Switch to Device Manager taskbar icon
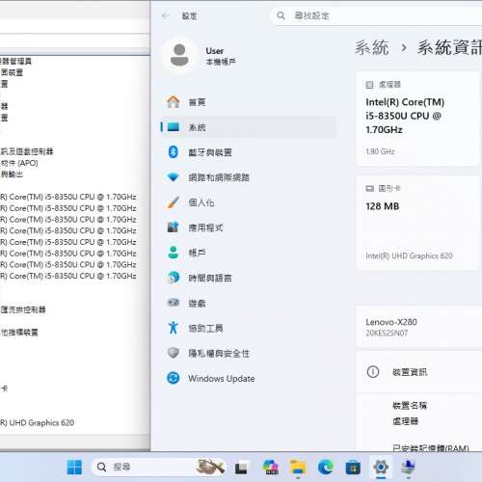 pyautogui.click(x=408, y=468)
